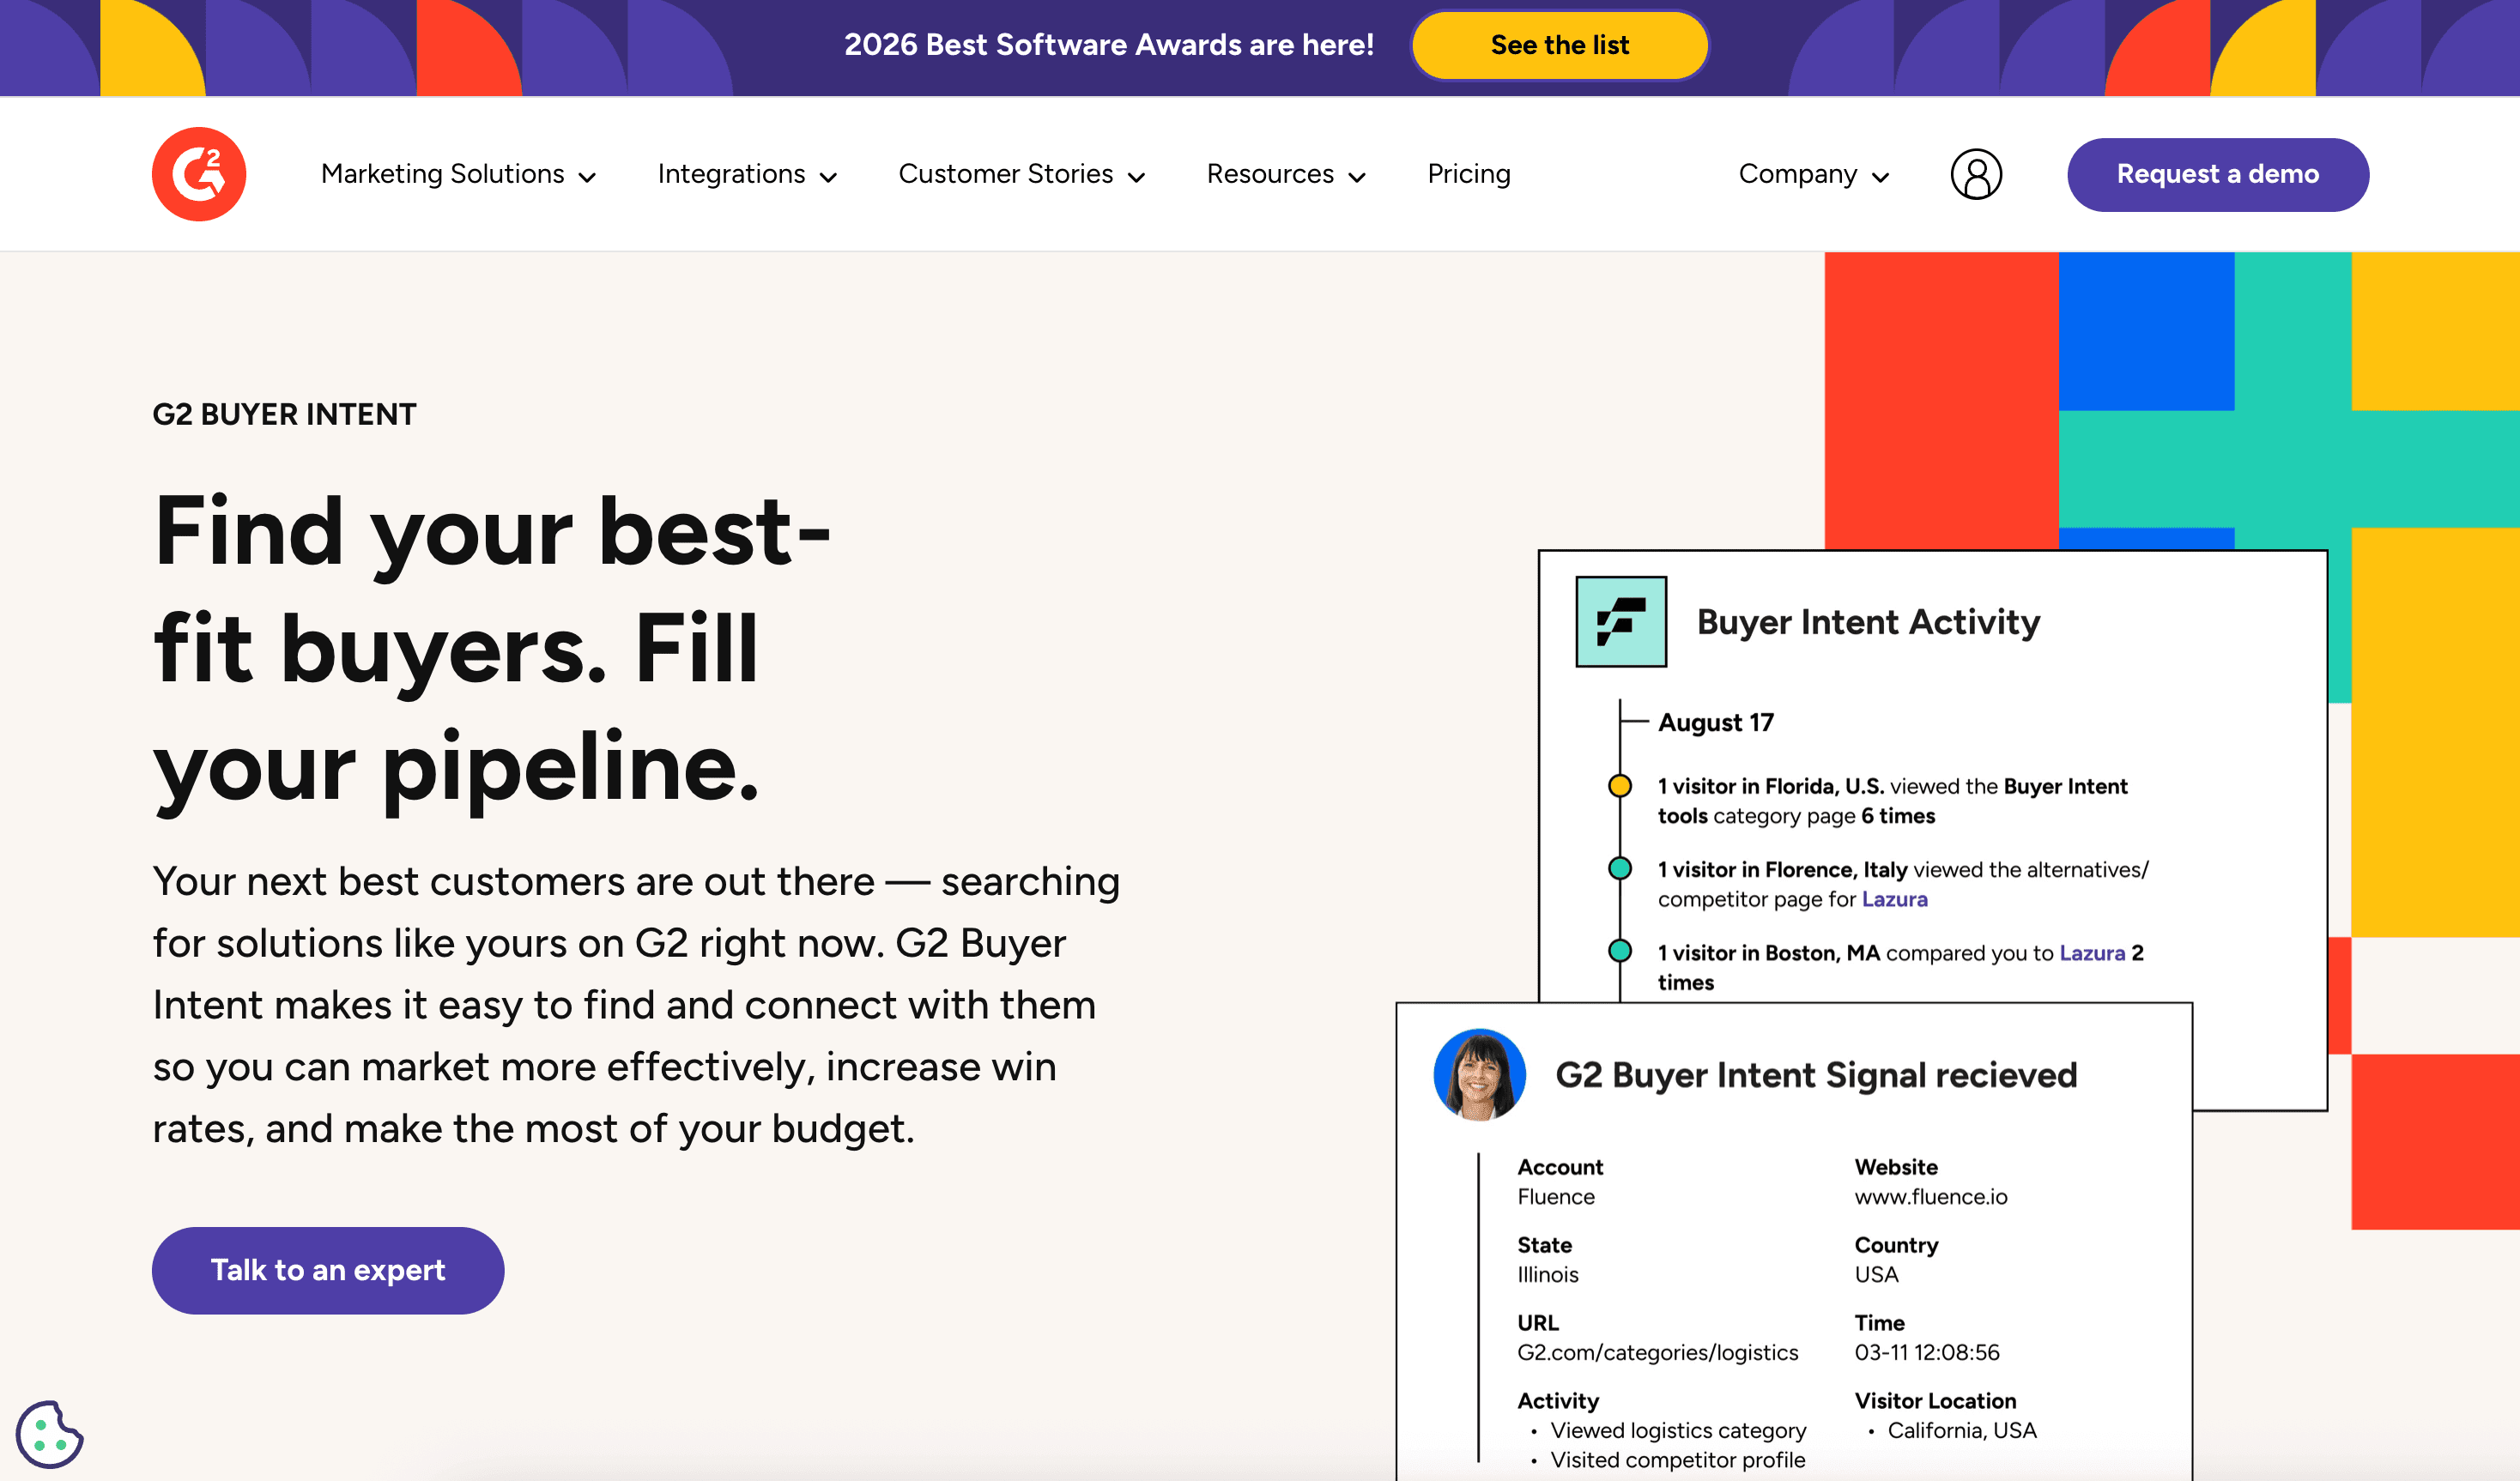Click the teal Boston, MA timeline dot

(x=1619, y=951)
